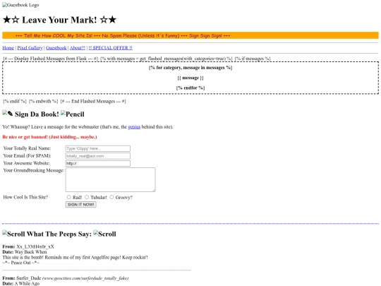Click the Pencil image after Sign Da Book

(73, 114)
